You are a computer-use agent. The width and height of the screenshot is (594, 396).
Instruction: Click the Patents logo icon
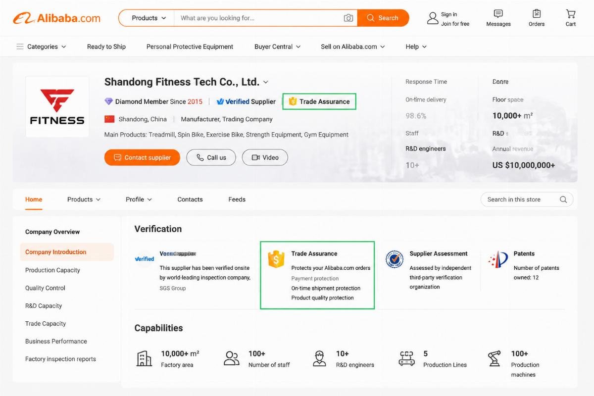[498, 259]
